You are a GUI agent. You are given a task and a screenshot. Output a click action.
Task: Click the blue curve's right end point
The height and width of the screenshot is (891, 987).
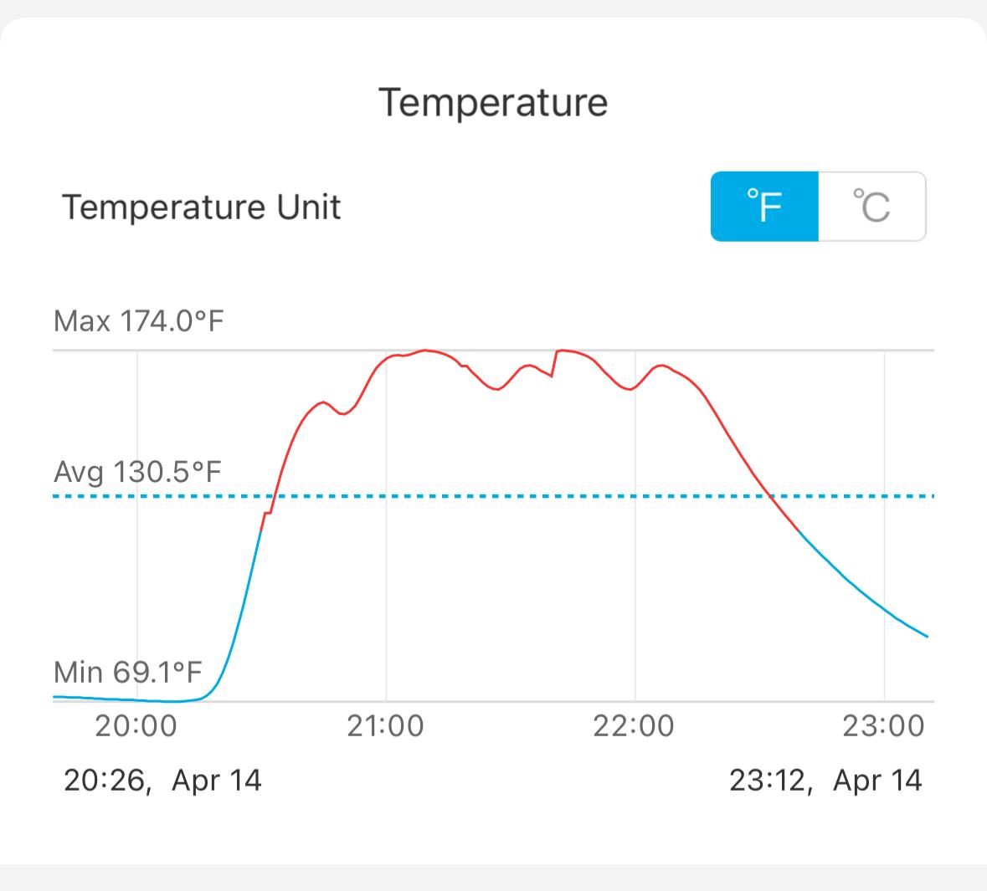[x=927, y=637]
